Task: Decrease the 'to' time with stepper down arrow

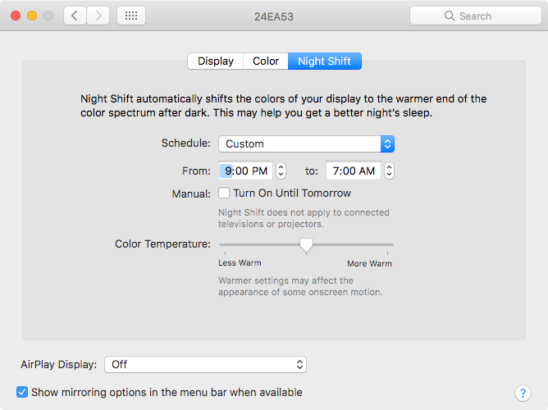Action: [389, 175]
